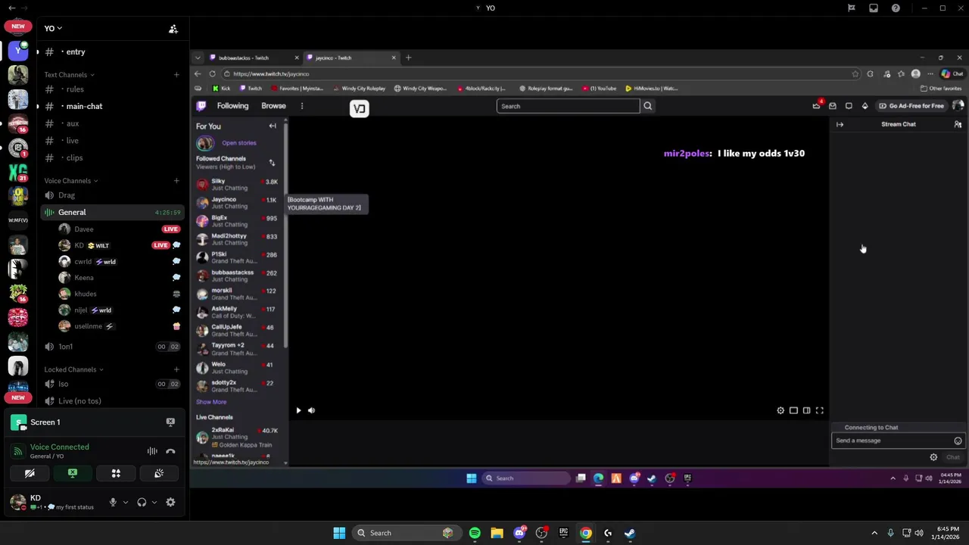Collapse Voice Channels category

pyautogui.click(x=71, y=181)
